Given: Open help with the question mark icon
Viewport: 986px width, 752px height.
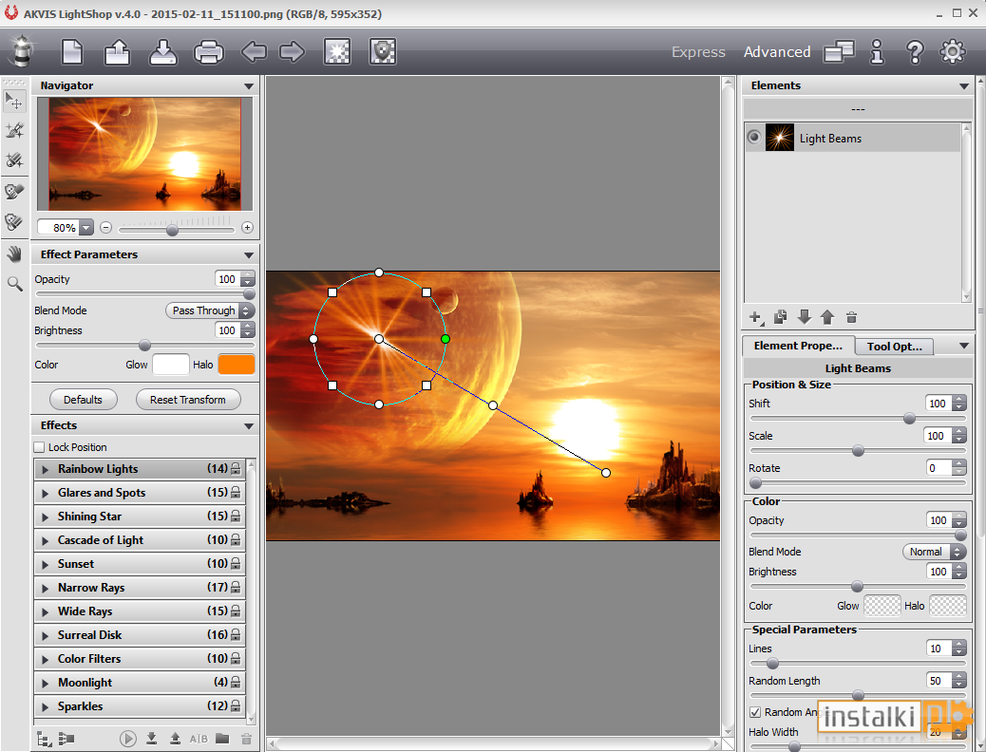Looking at the screenshot, I should [x=915, y=51].
